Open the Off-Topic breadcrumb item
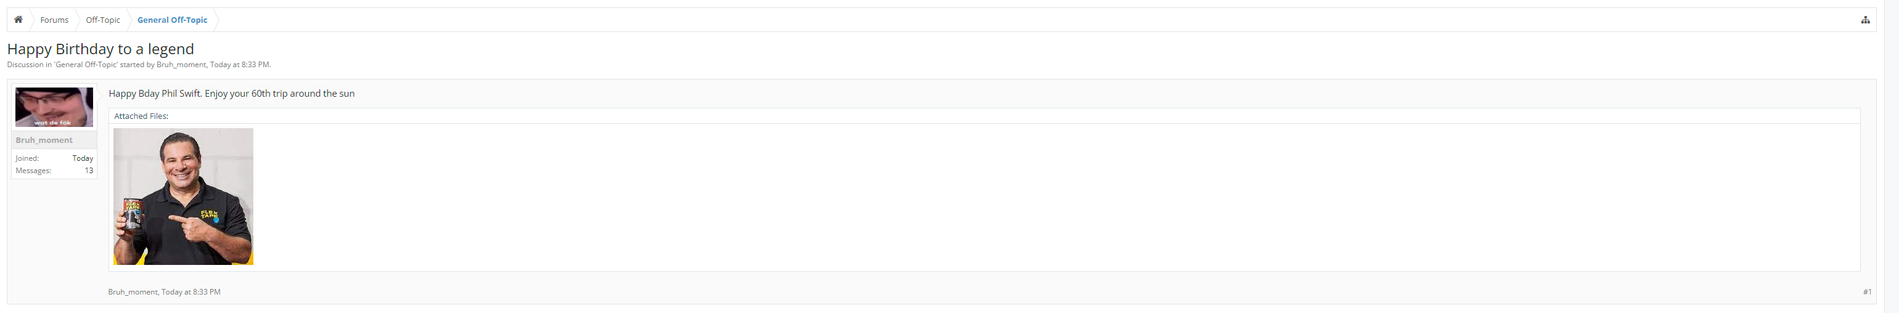The width and height of the screenshot is (1899, 313). [x=102, y=20]
